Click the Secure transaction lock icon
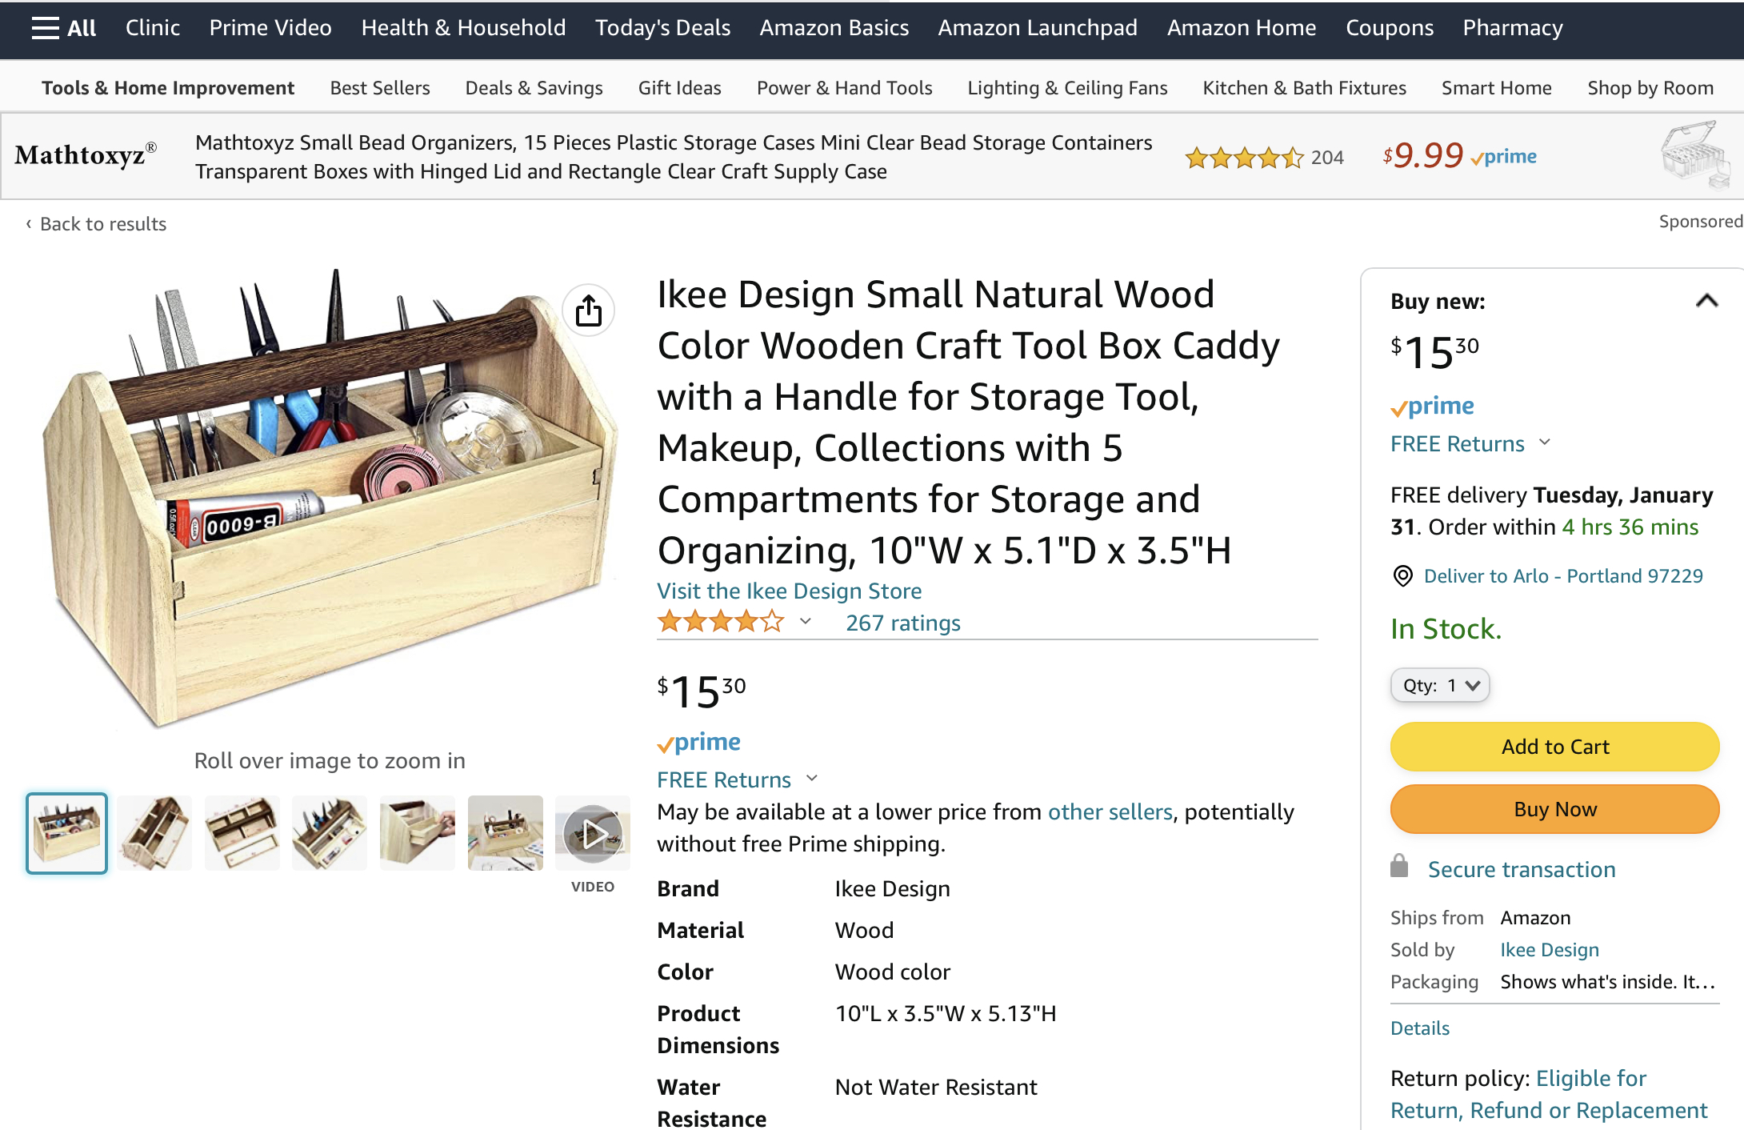The width and height of the screenshot is (1744, 1130). point(1399,867)
